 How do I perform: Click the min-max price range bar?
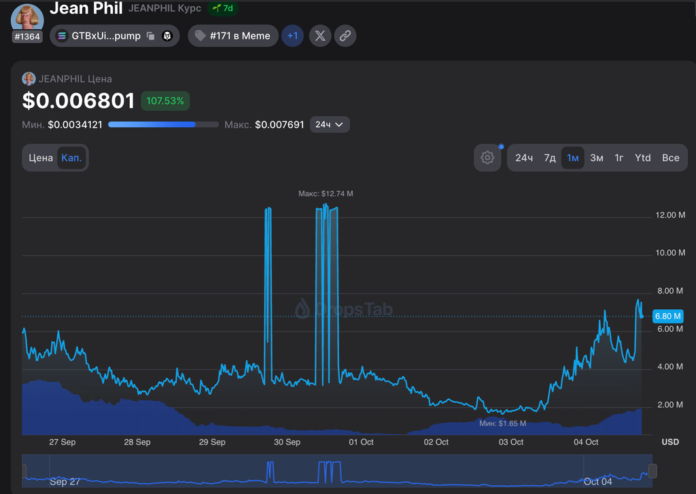163,125
